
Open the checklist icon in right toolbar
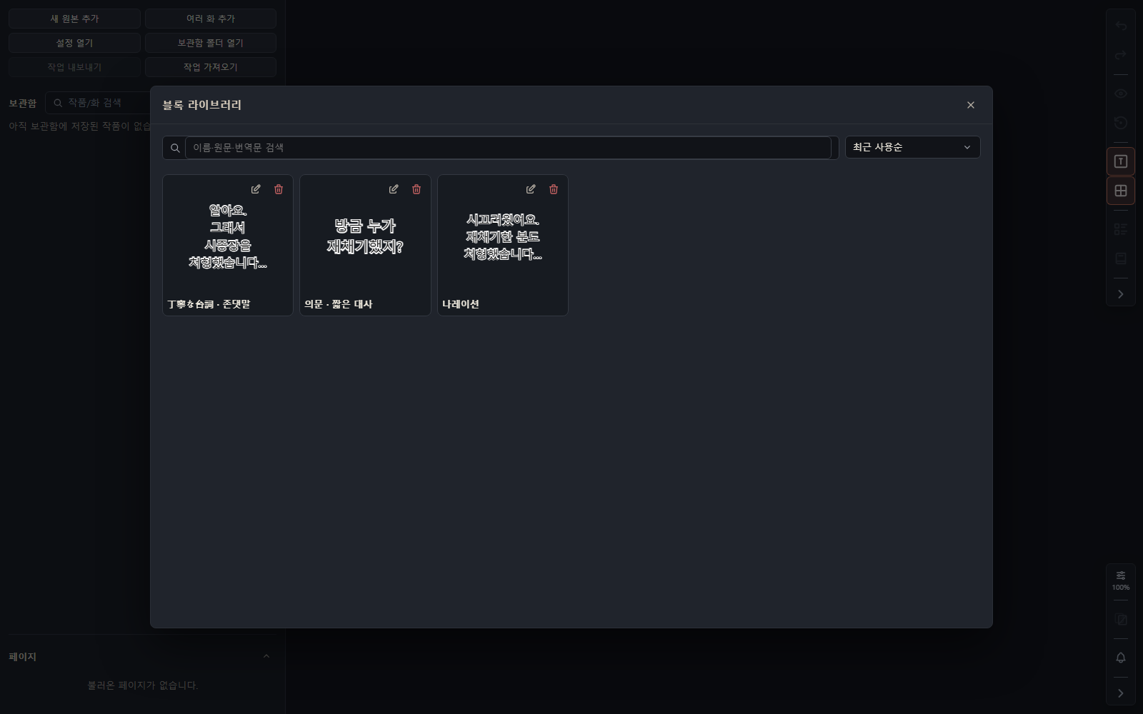click(x=1121, y=229)
